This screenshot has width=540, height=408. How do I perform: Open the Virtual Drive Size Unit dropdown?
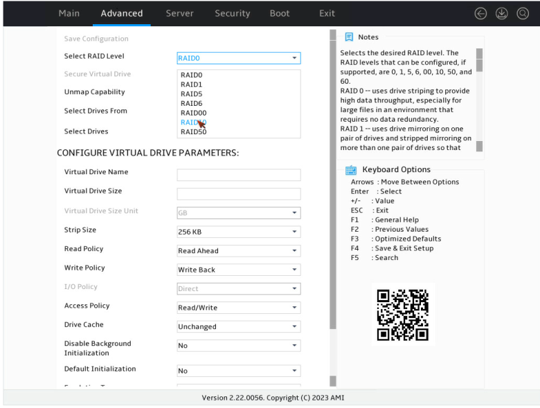click(x=239, y=213)
